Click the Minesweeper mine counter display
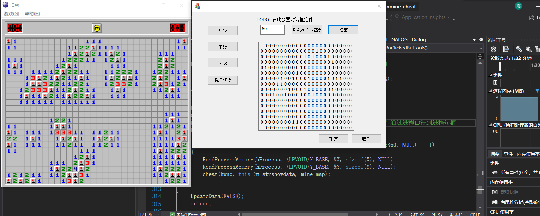Screen dimensions: 540x216 (15, 28)
